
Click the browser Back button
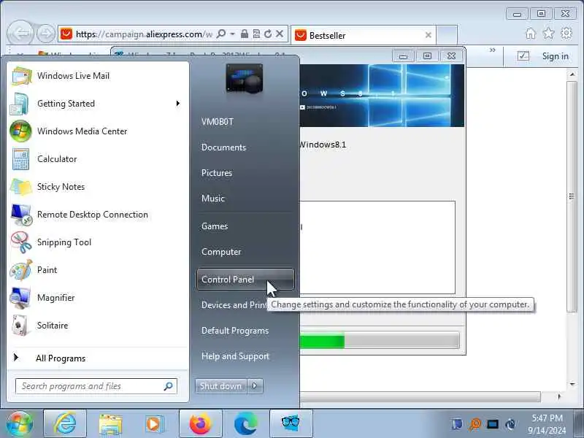[21, 34]
